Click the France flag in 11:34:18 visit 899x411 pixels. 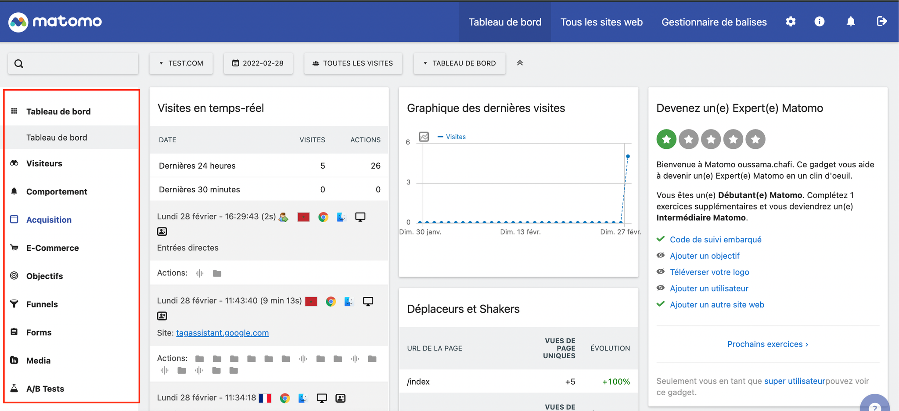(x=265, y=398)
